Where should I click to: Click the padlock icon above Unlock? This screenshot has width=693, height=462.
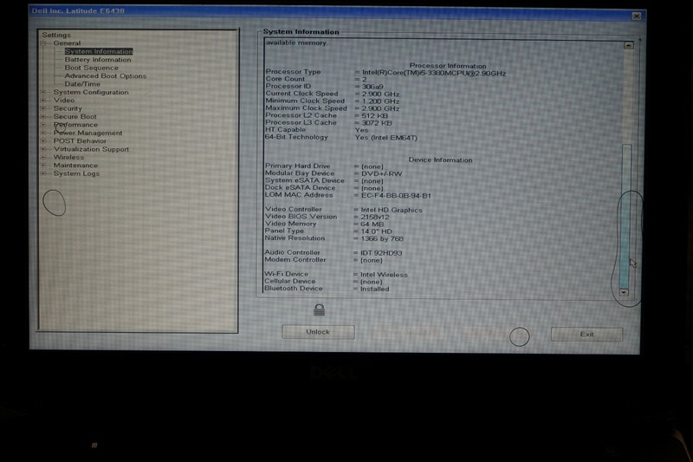click(x=319, y=310)
